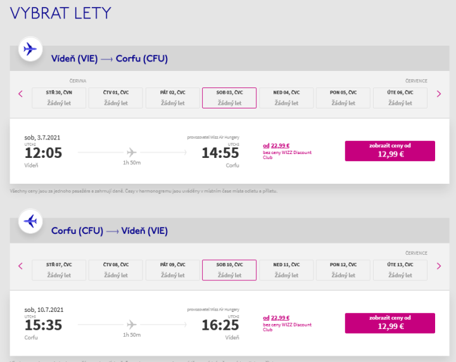Go to previous week of return dates
Viewport: 456px width, 362px height.
[20, 266]
